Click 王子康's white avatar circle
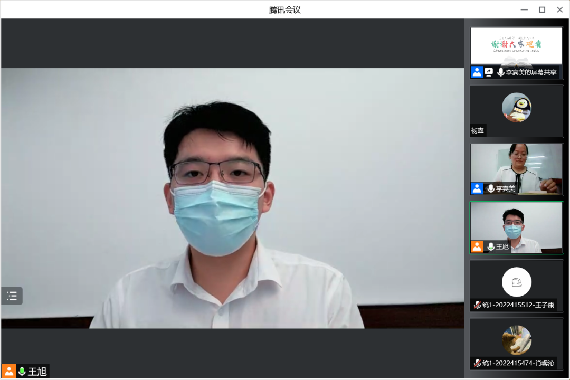This screenshot has width=570, height=380. 516,282
